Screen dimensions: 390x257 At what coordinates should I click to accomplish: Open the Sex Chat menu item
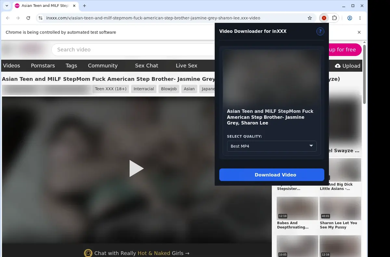[x=147, y=66]
